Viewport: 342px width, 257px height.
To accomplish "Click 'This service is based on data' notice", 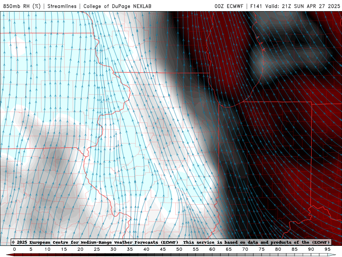I will tap(221, 242).
